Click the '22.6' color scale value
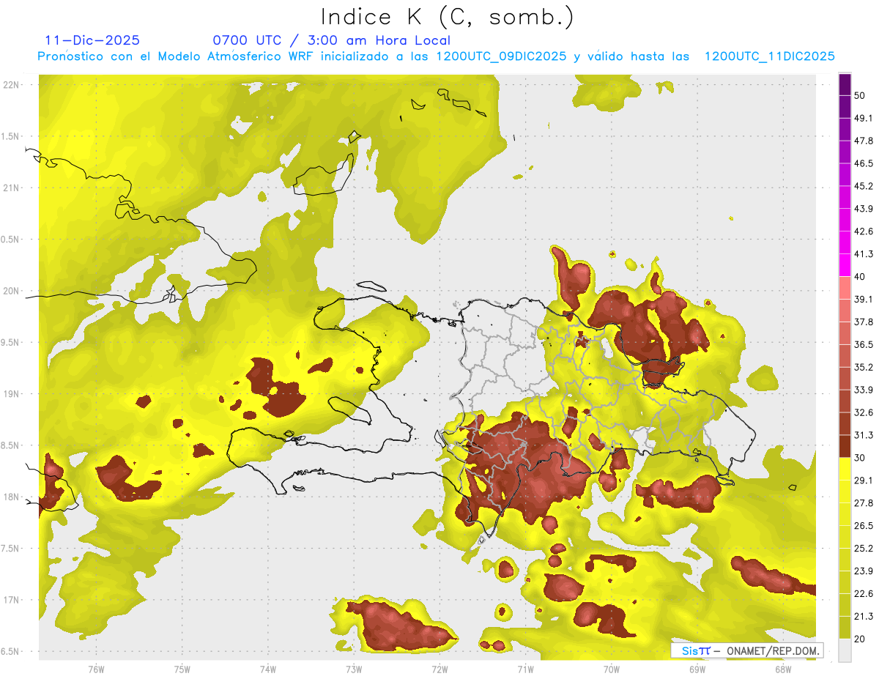879x679 pixels. click(864, 593)
